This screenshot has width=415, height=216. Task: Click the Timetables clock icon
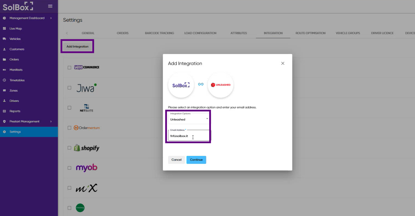tap(4, 80)
